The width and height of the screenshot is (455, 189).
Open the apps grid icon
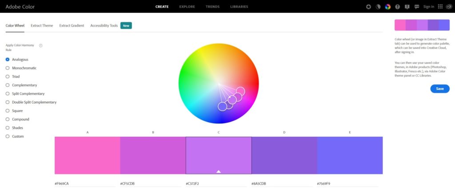coord(440,7)
